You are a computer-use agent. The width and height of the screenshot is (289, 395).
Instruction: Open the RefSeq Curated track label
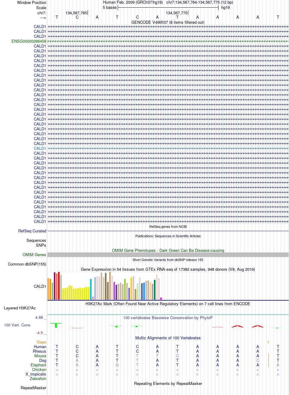coord(32,231)
